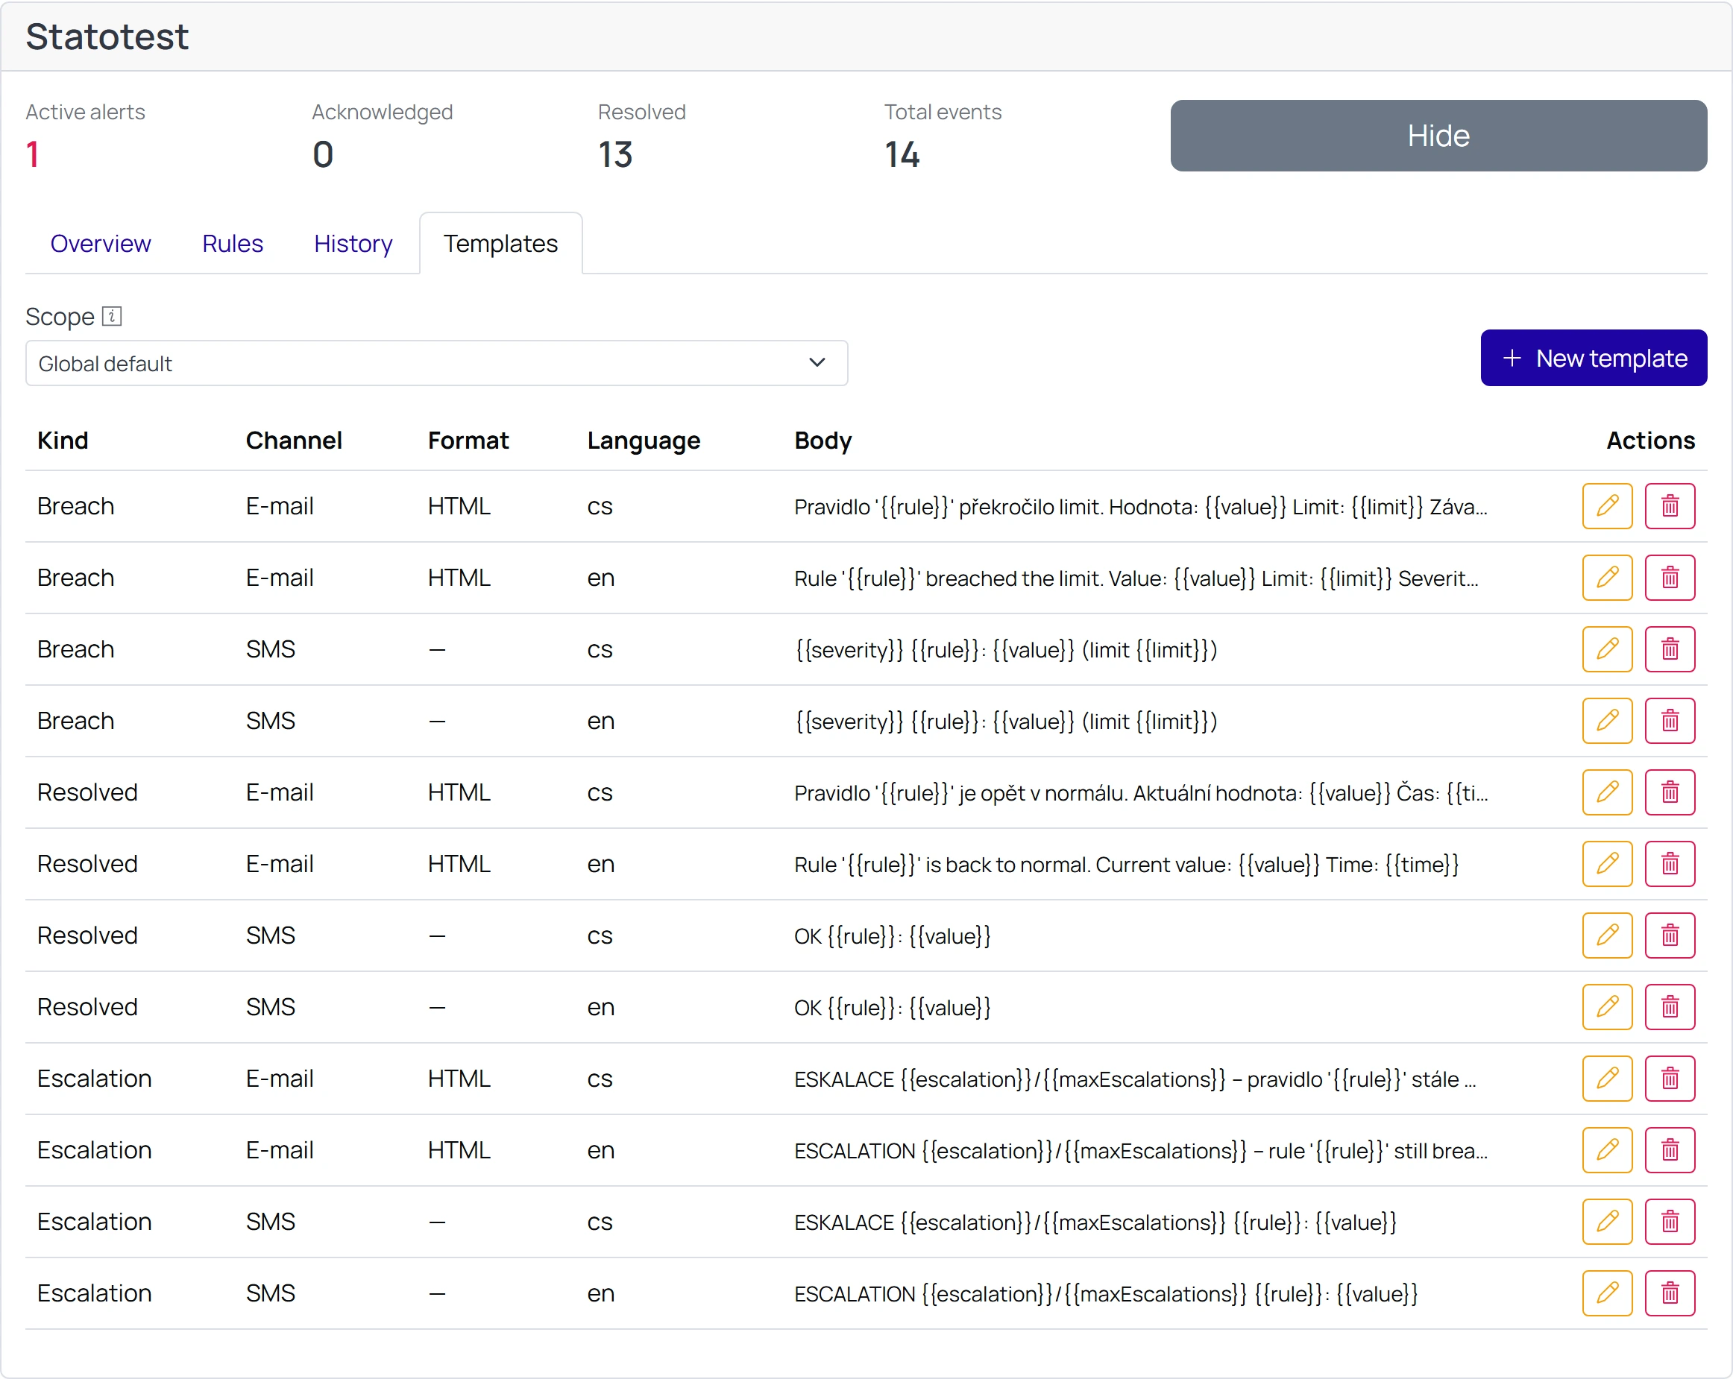This screenshot has width=1733, height=1379.
Task: Delete the Resolved E-mail en template
Action: coord(1670,864)
